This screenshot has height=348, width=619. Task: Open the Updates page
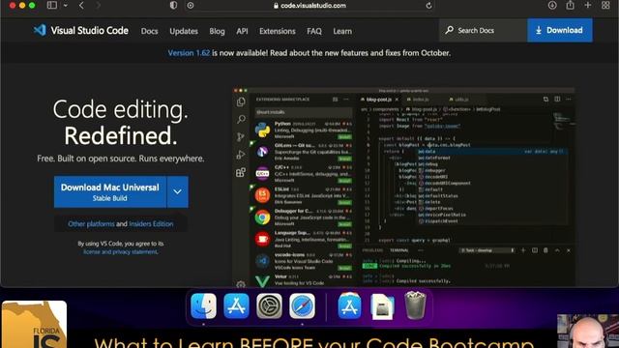coord(184,31)
